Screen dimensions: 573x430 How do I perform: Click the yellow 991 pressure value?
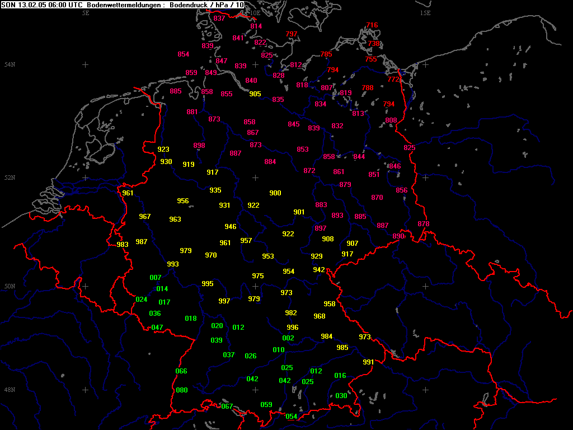pos(368,362)
